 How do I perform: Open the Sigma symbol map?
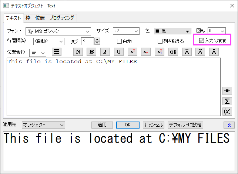[227, 101]
